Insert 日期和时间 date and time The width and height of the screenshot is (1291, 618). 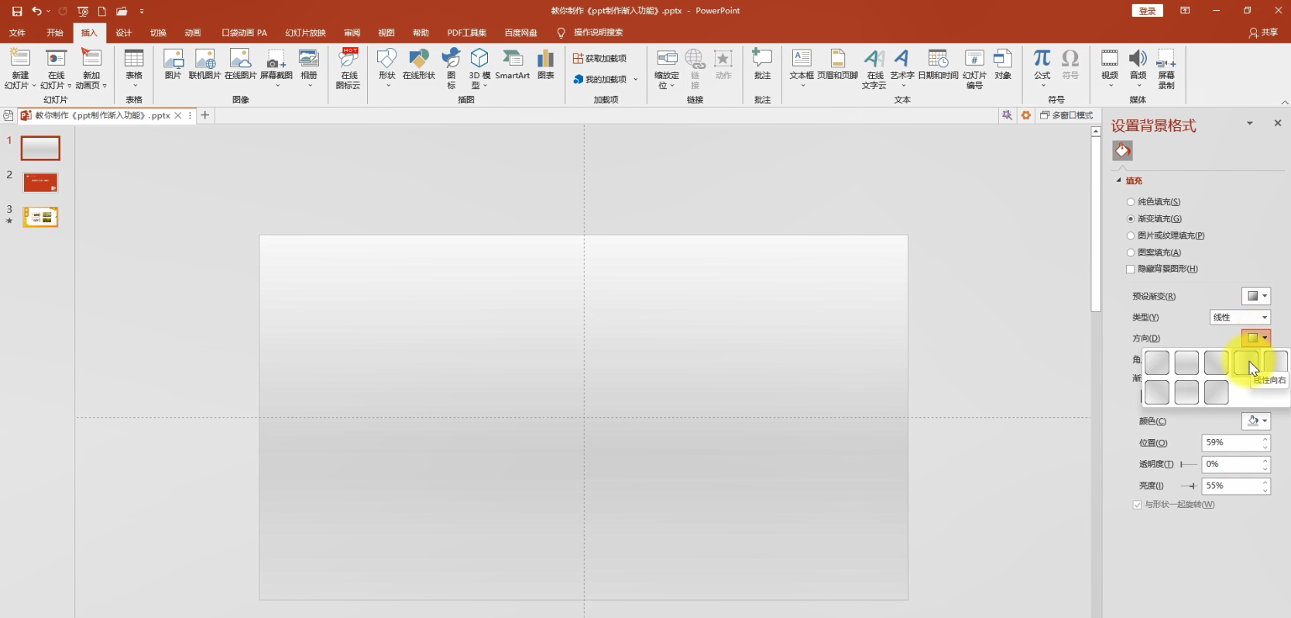[x=938, y=65]
